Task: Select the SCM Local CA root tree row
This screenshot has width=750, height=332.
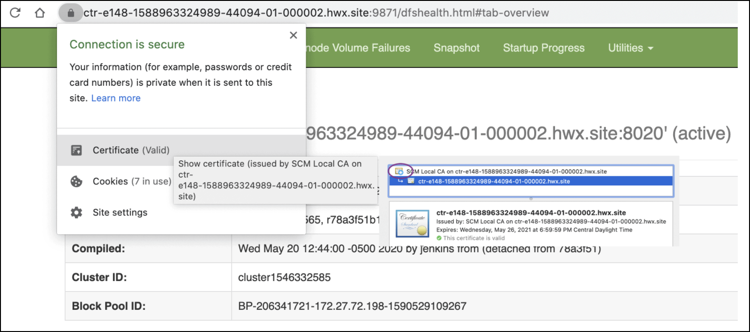Action: (506, 172)
